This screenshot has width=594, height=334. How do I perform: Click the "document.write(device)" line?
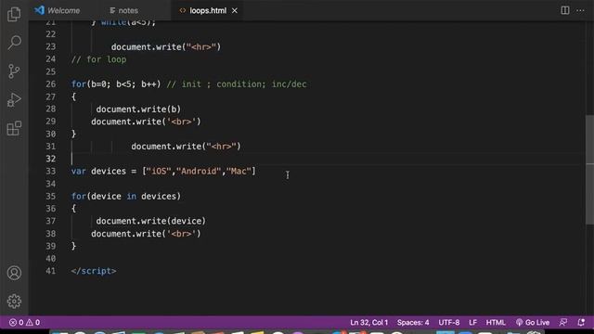[x=150, y=221]
